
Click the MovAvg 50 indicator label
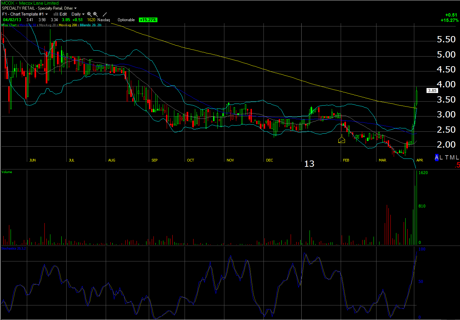pos(28,25)
